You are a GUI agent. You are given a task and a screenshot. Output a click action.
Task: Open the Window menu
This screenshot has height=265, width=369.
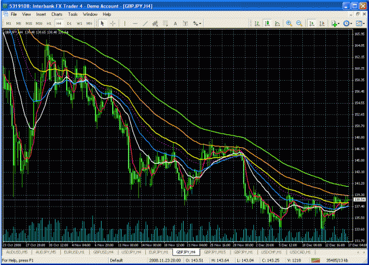tap(90, 14)
